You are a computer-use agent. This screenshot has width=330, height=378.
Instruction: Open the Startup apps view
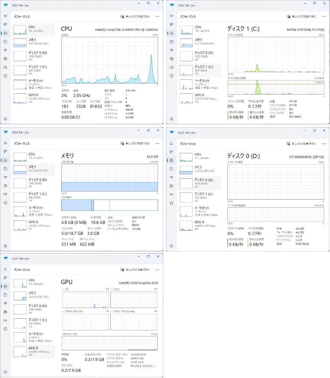click(5, 50)
